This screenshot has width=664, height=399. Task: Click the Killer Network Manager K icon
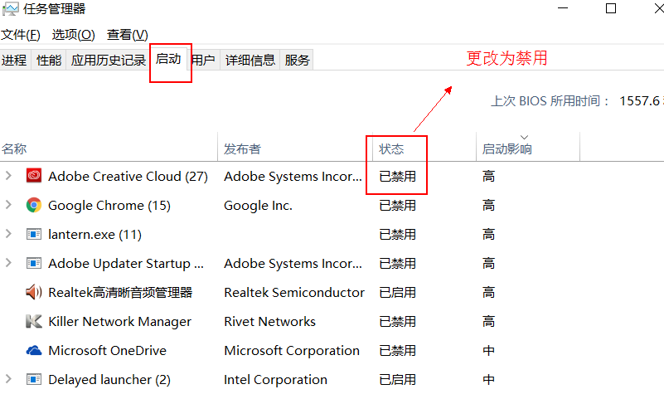point(34,322)
